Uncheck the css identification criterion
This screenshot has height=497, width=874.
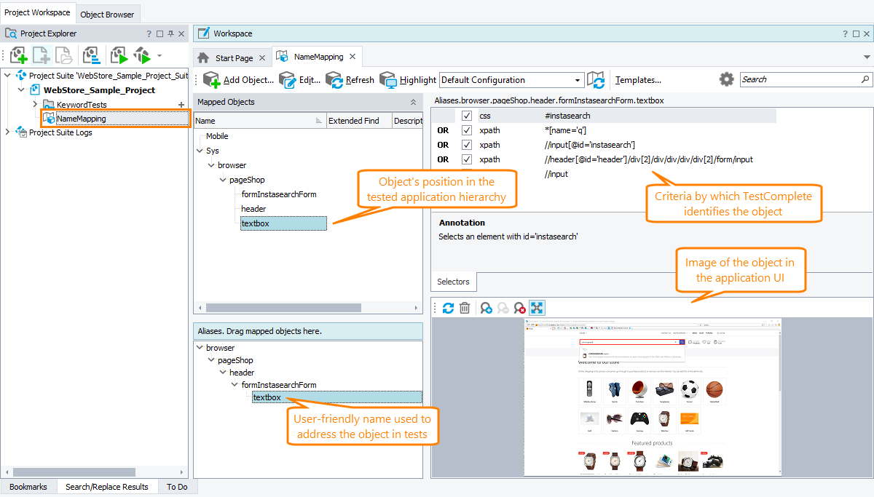click(x=467, y=115)
